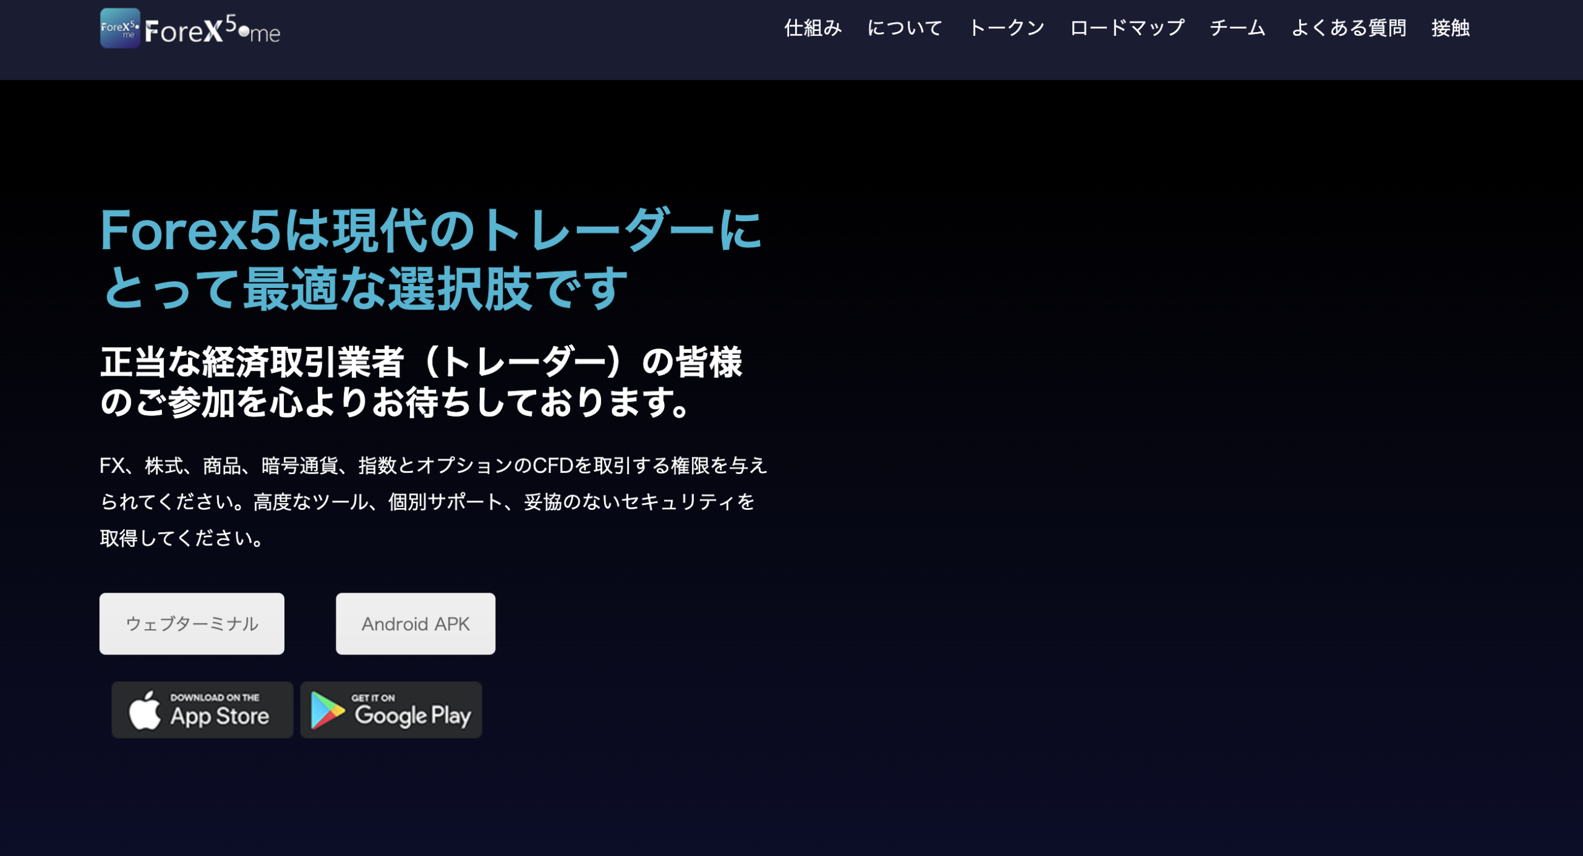Select トークン in the navigation bar
The height and width of the screenshot is (856, 1583).
point(1006,28)
